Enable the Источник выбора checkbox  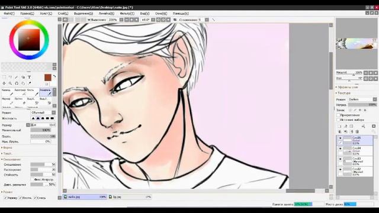338,120
